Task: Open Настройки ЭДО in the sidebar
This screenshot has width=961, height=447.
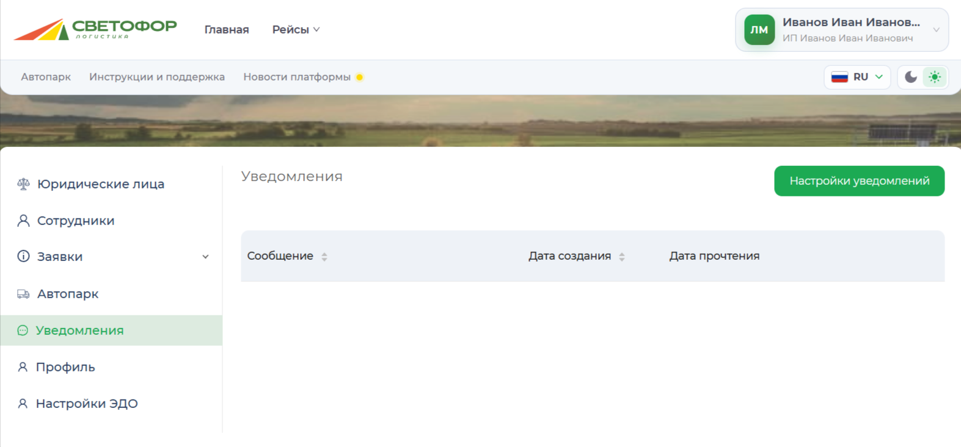Action: (x=87, y=404)
